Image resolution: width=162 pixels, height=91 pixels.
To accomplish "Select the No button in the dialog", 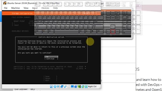I will [51, 57].
